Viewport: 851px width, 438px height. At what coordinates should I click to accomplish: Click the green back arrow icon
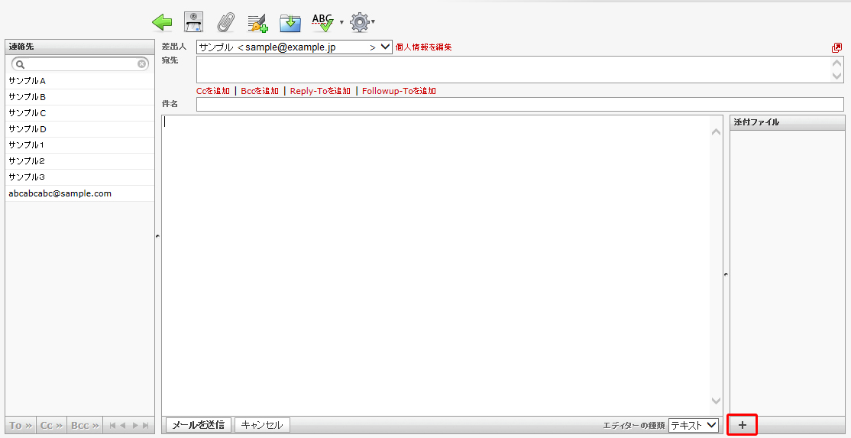[162, 22]
